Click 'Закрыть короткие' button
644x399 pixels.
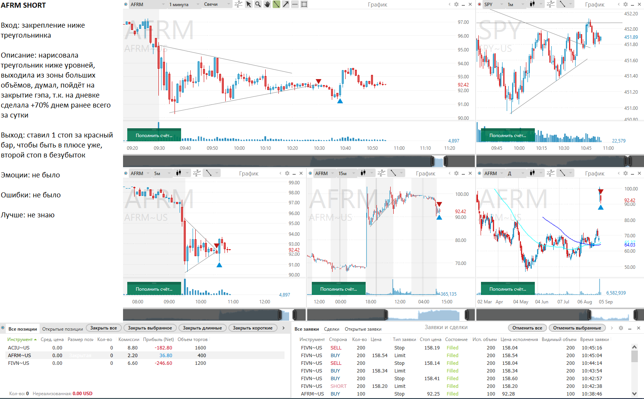pos(253,328)
